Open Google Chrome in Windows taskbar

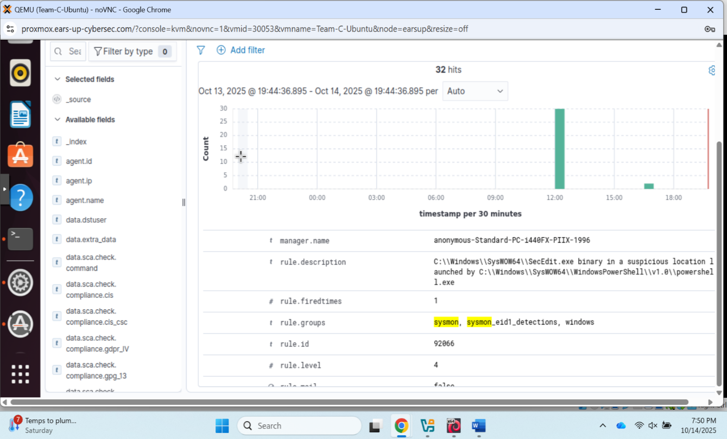click(x=401, y=426)
